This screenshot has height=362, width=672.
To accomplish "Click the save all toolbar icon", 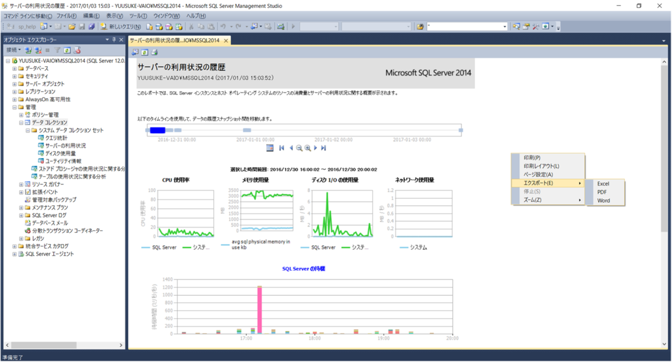I will (91, 27).
